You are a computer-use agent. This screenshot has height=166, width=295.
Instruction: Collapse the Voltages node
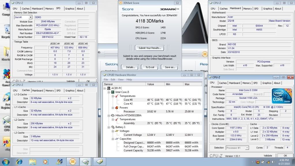tap(113, 131)
